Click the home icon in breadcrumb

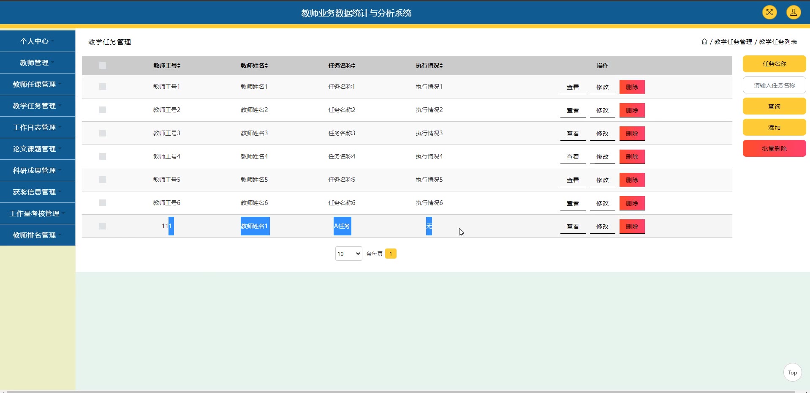704,41
